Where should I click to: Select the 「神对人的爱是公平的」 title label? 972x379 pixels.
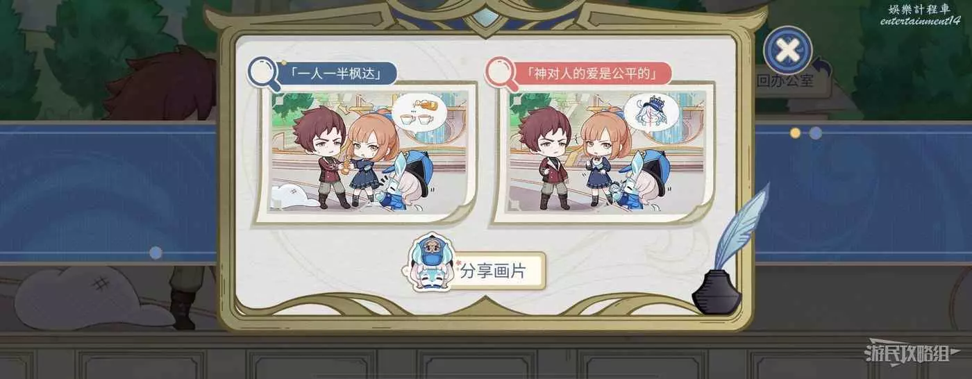pos(592,73)
